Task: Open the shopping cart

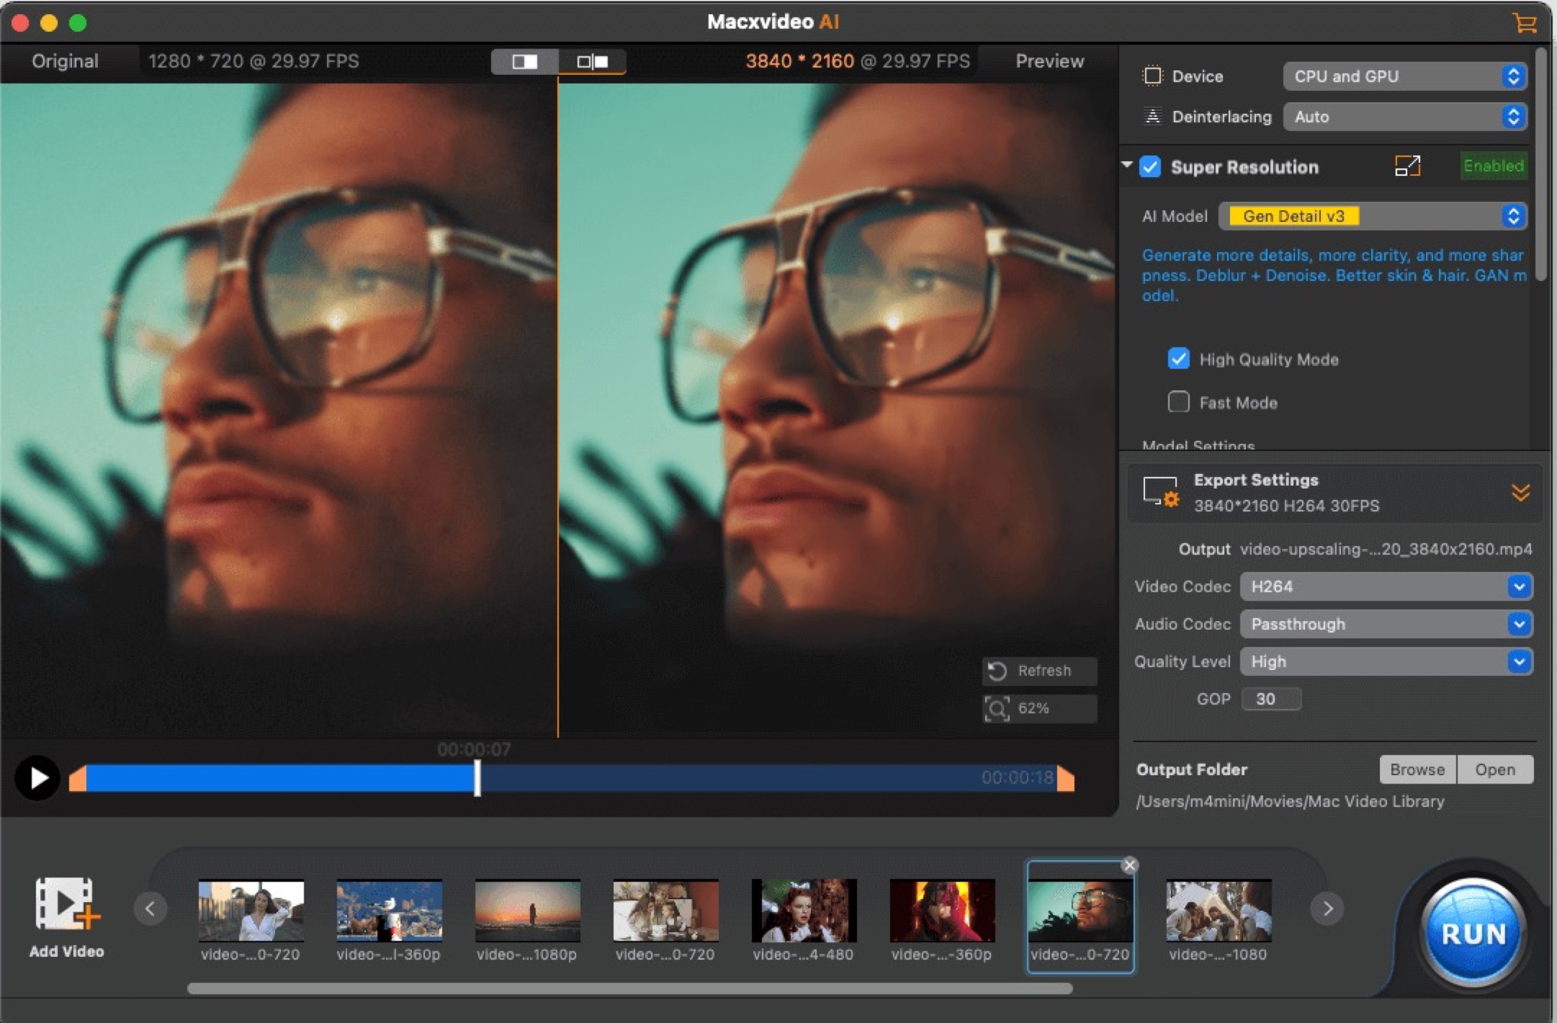Action: pyautogui.click(x=1526, y=22)
